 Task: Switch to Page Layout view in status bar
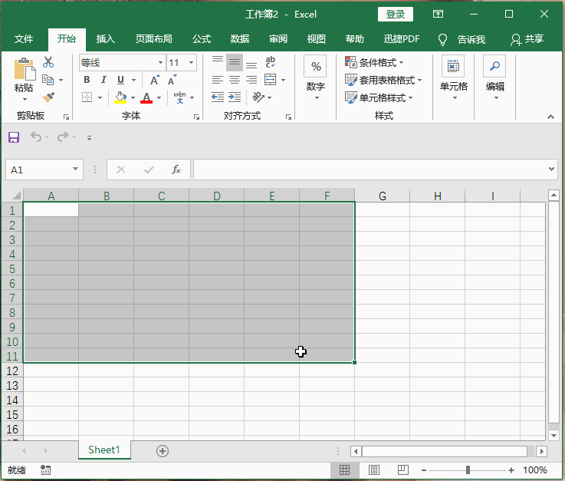[374, 469]
